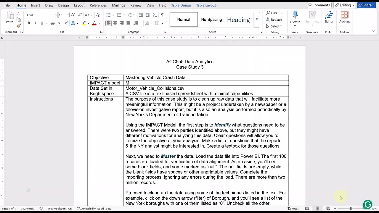Open Font dialog launcher
Image resolution: width=379 pixels, height=213 pixels.
(x=101, y=32)
